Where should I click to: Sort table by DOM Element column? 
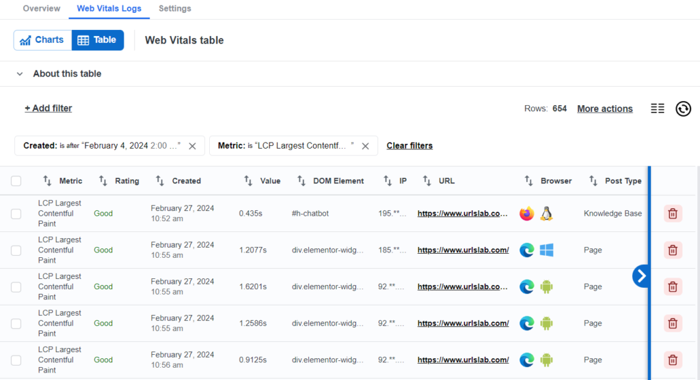pyautogui.click(x=301, y=180)
